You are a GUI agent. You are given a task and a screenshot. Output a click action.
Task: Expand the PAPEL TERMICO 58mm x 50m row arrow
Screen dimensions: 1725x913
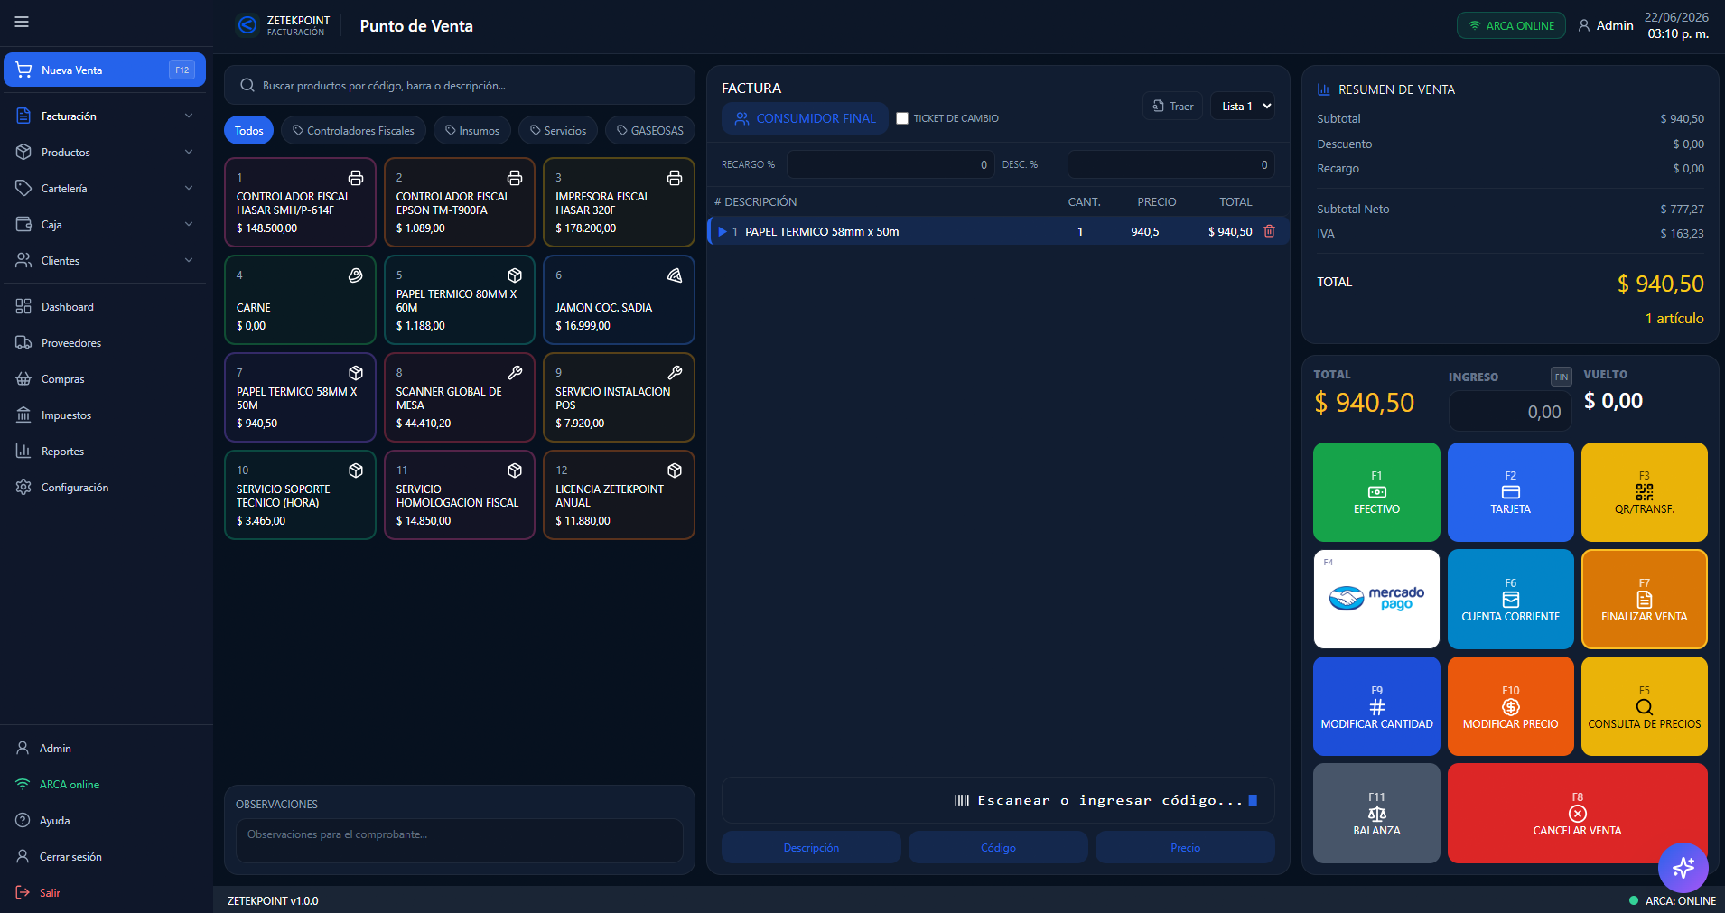(722, 232)
